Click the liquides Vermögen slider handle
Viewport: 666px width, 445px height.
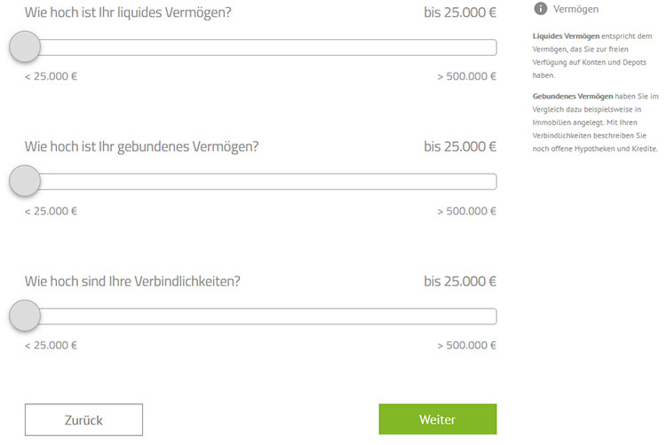click(25, 47)
